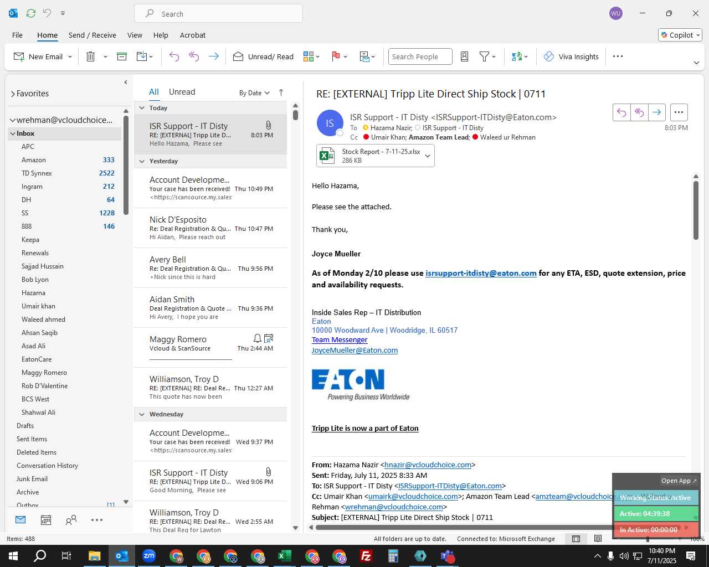Toggle Unread/ Read status

coord(263,56)
